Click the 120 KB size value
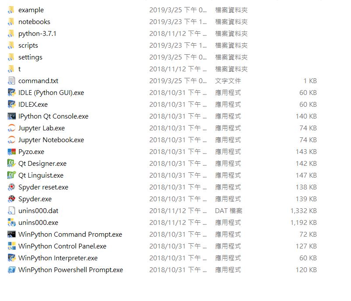 306,270
